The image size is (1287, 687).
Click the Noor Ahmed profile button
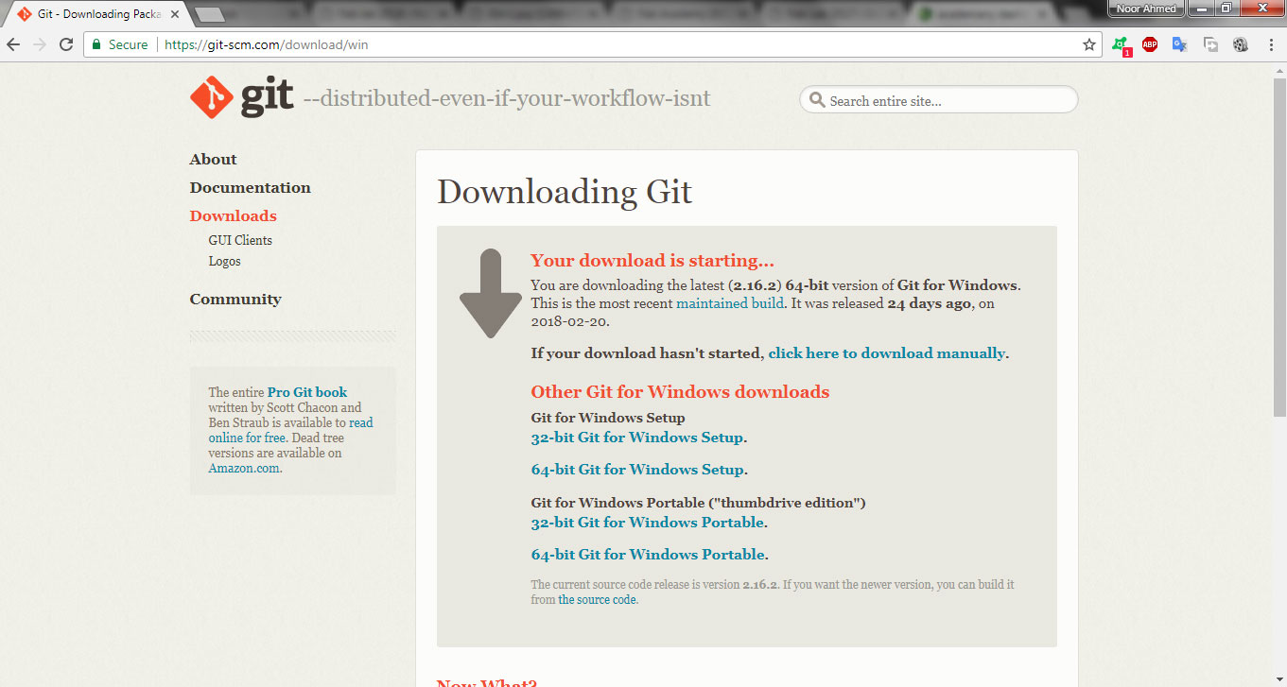[1145, 9]
